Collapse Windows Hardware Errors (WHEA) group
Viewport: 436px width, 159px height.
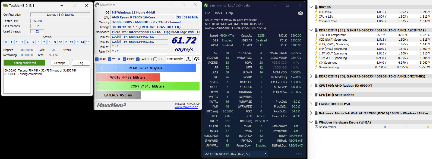(311, 122)
